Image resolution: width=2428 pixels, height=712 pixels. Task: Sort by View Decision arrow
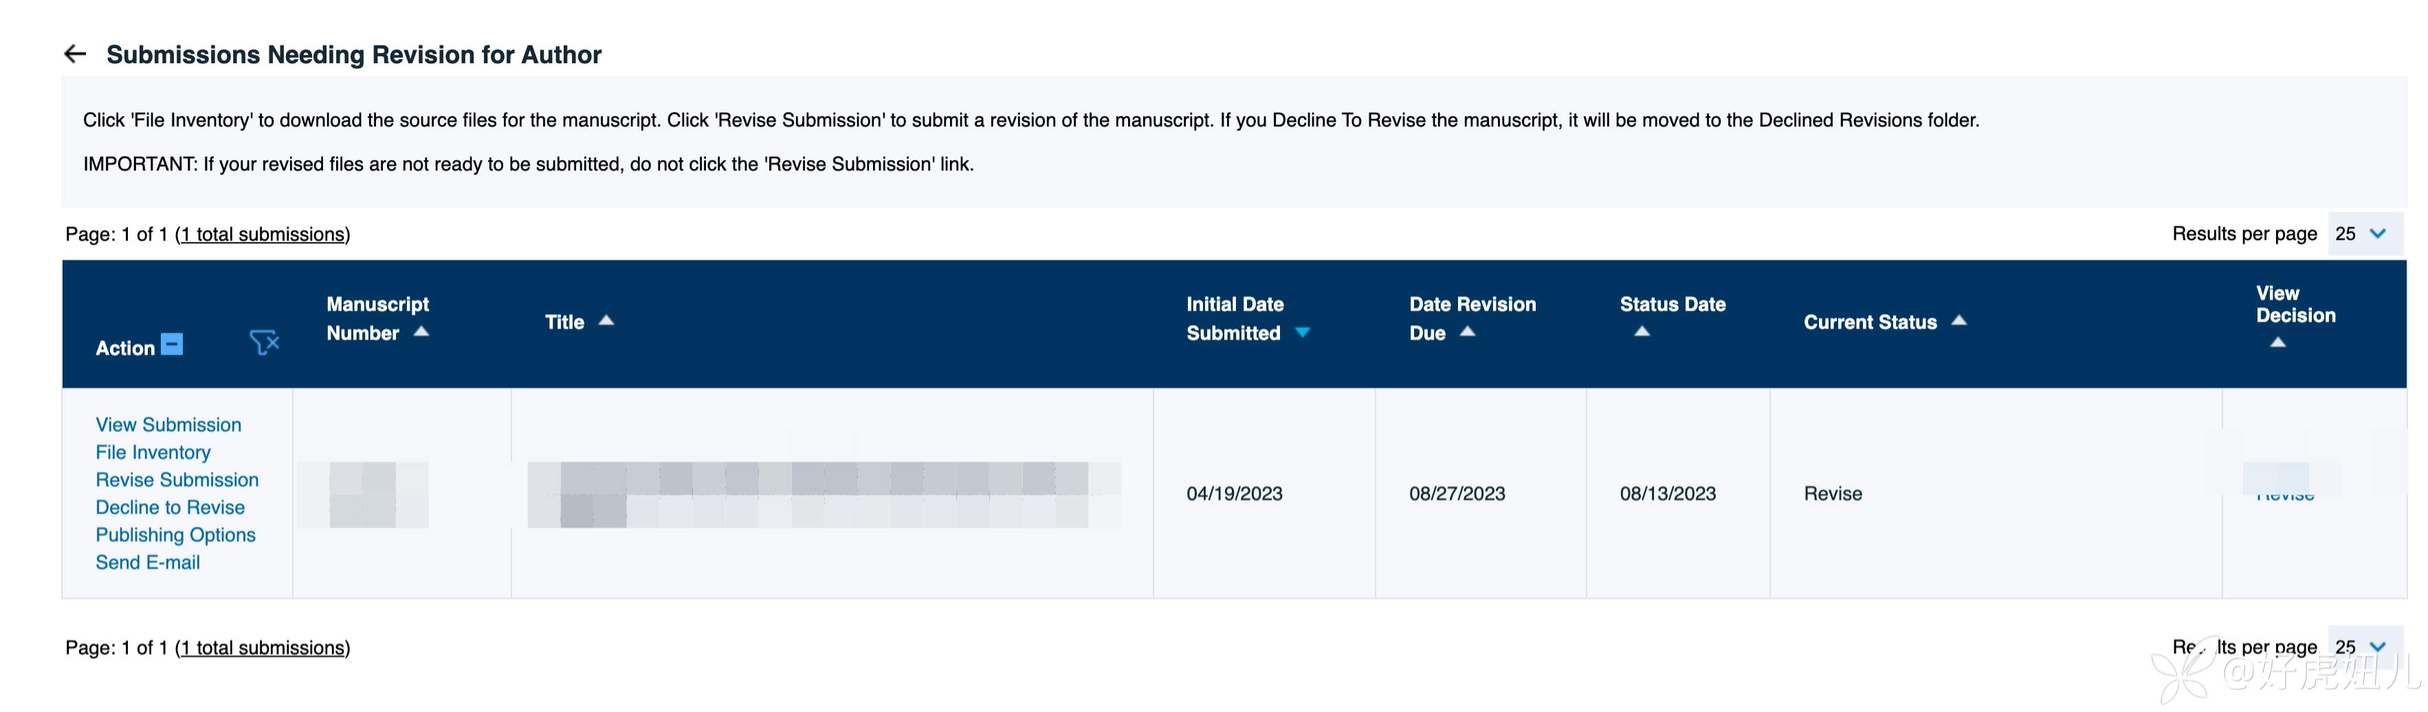[x=2277, y=343]
